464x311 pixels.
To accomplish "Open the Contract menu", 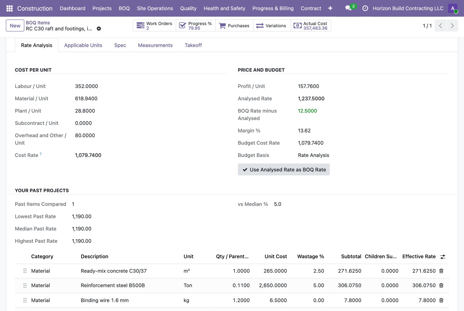I will pos(311,8).
